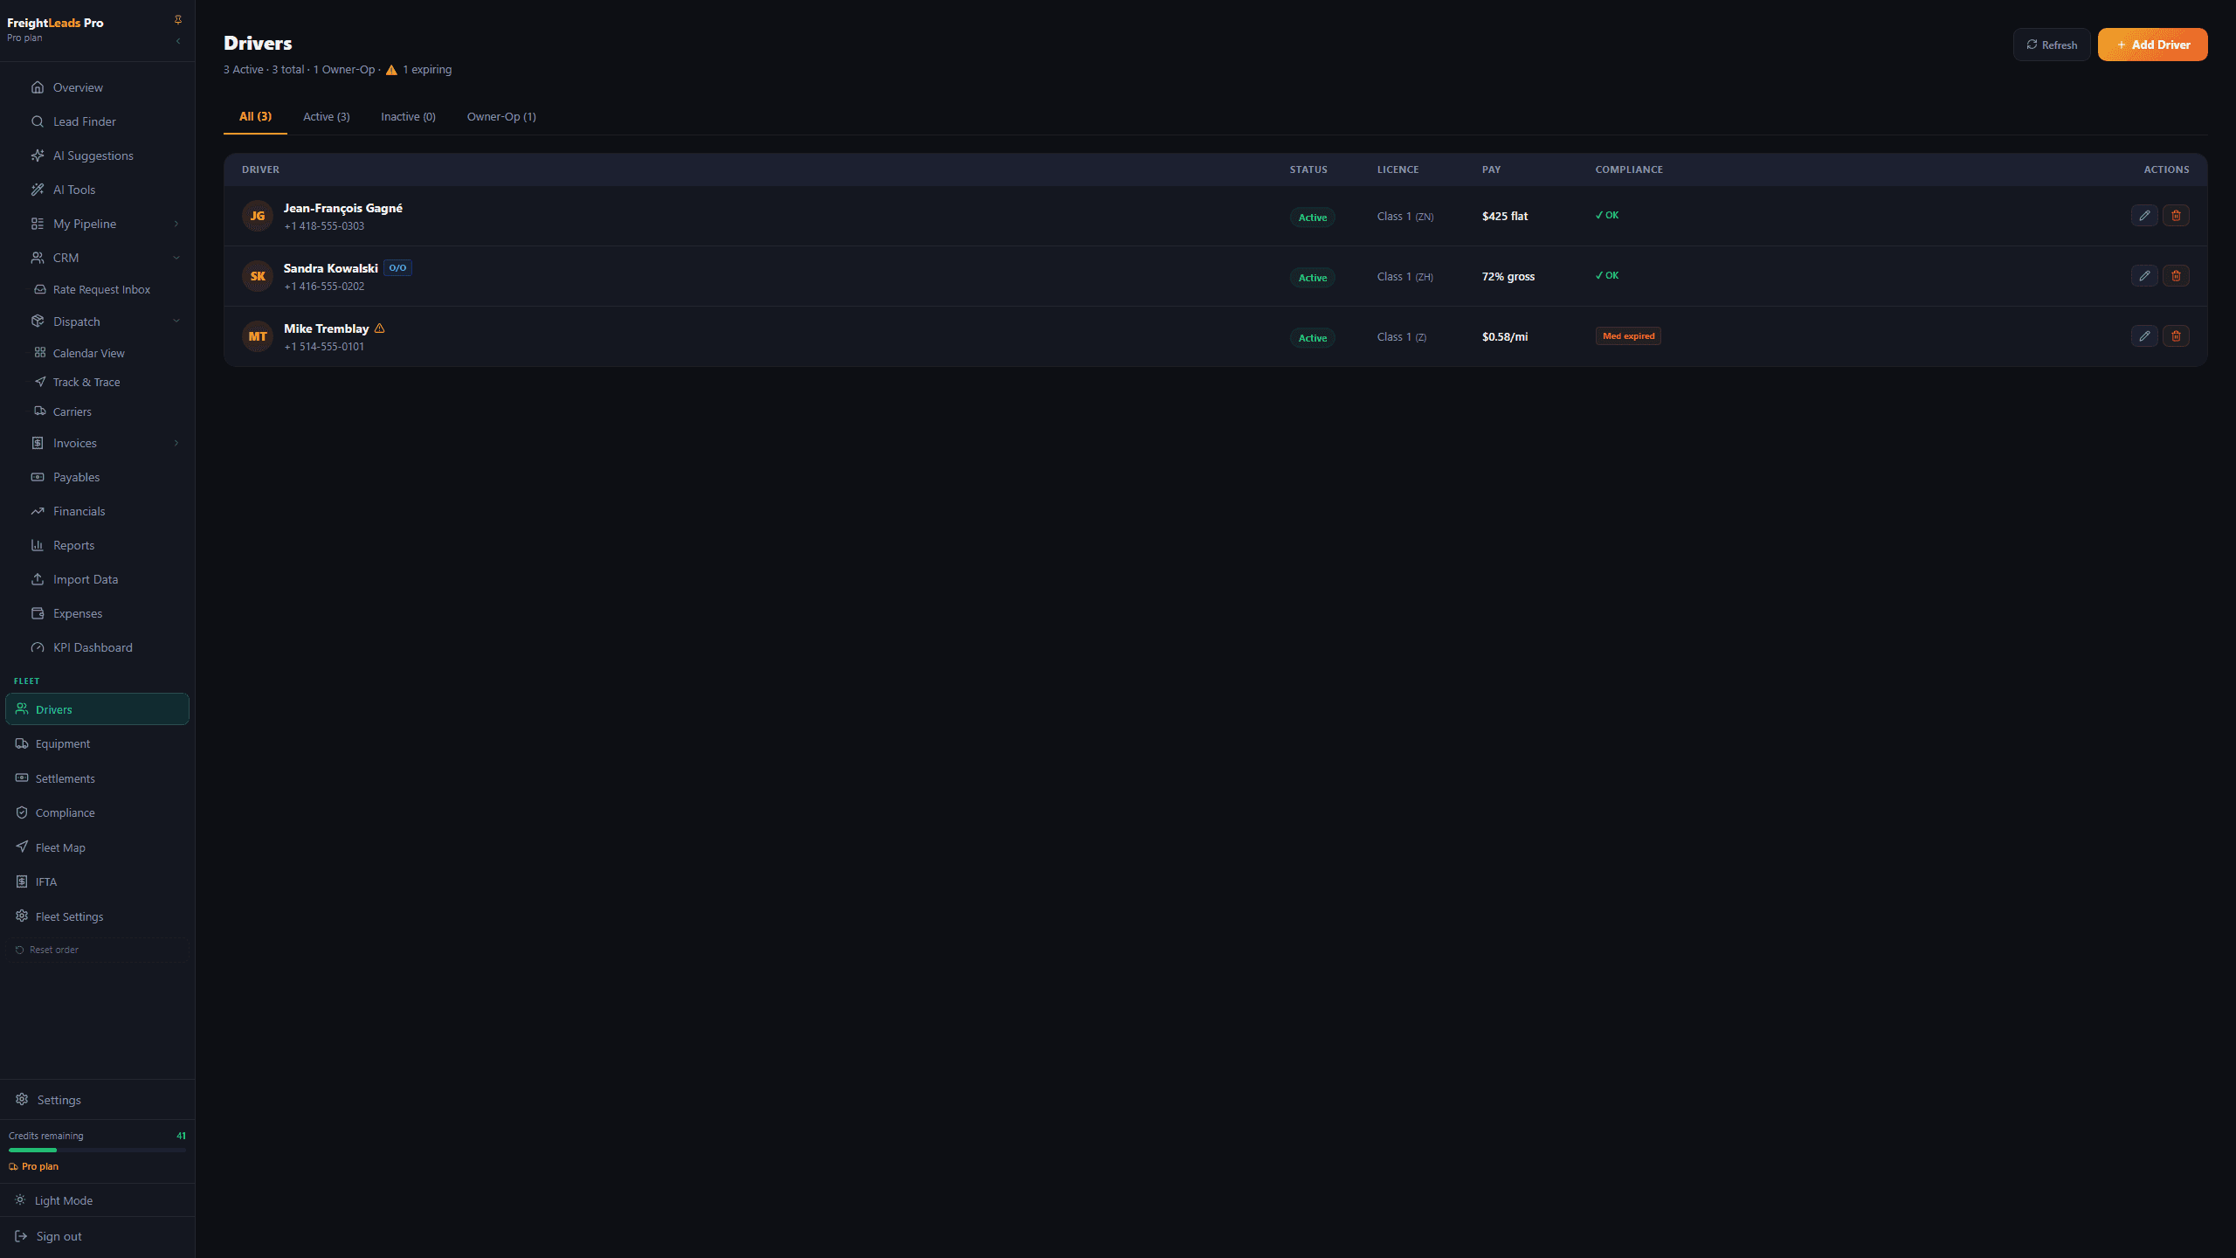The width and height of the screenshot is (2236, 1258).
Task: Open Compliance in the Fleet menu
Action: (97, 812)
